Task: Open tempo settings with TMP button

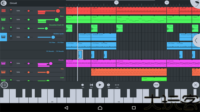Action: [108, 86]
